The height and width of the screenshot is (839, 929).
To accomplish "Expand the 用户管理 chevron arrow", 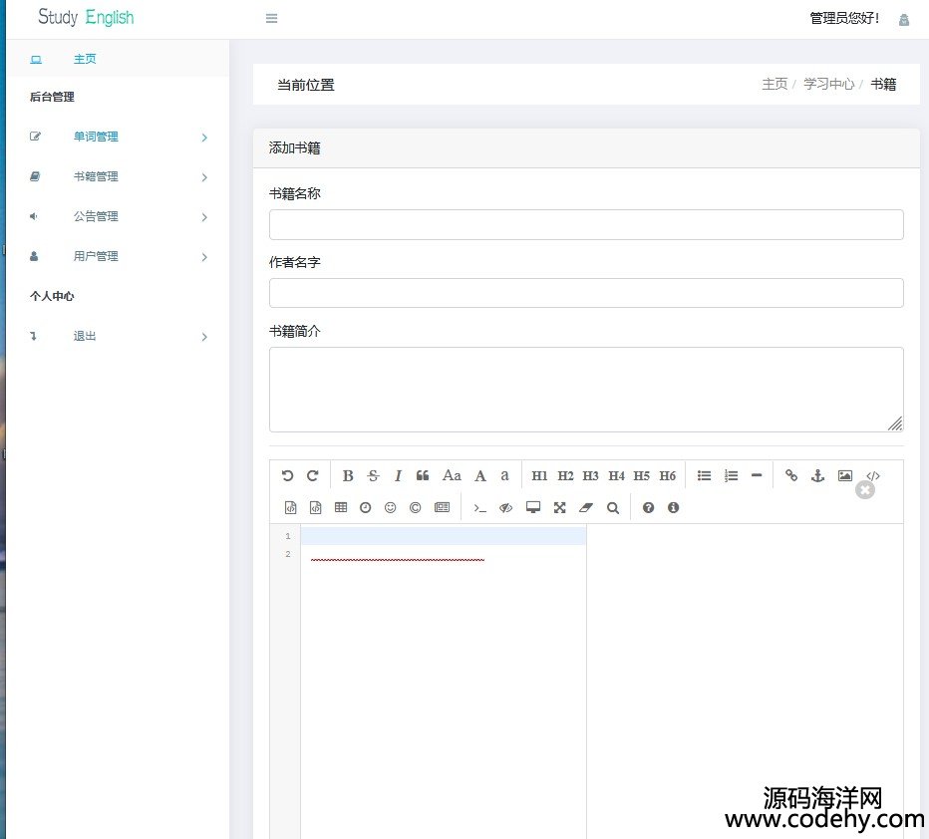I will [204, 257].
